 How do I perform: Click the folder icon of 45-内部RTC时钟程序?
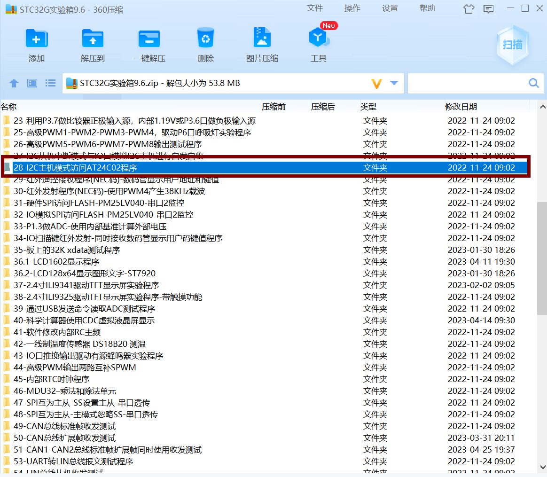pos(7,379)
